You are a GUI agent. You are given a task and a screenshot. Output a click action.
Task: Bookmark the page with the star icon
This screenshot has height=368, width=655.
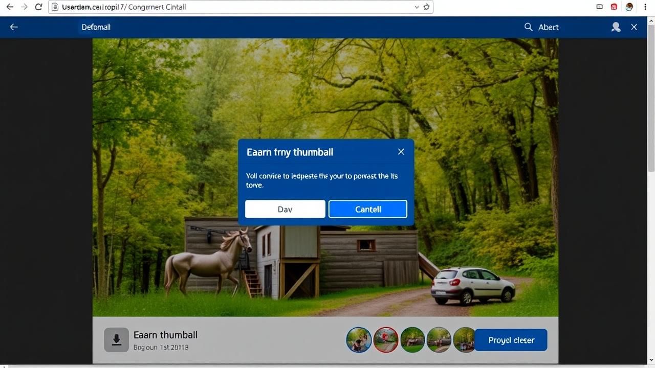click(x=426, y=7)
